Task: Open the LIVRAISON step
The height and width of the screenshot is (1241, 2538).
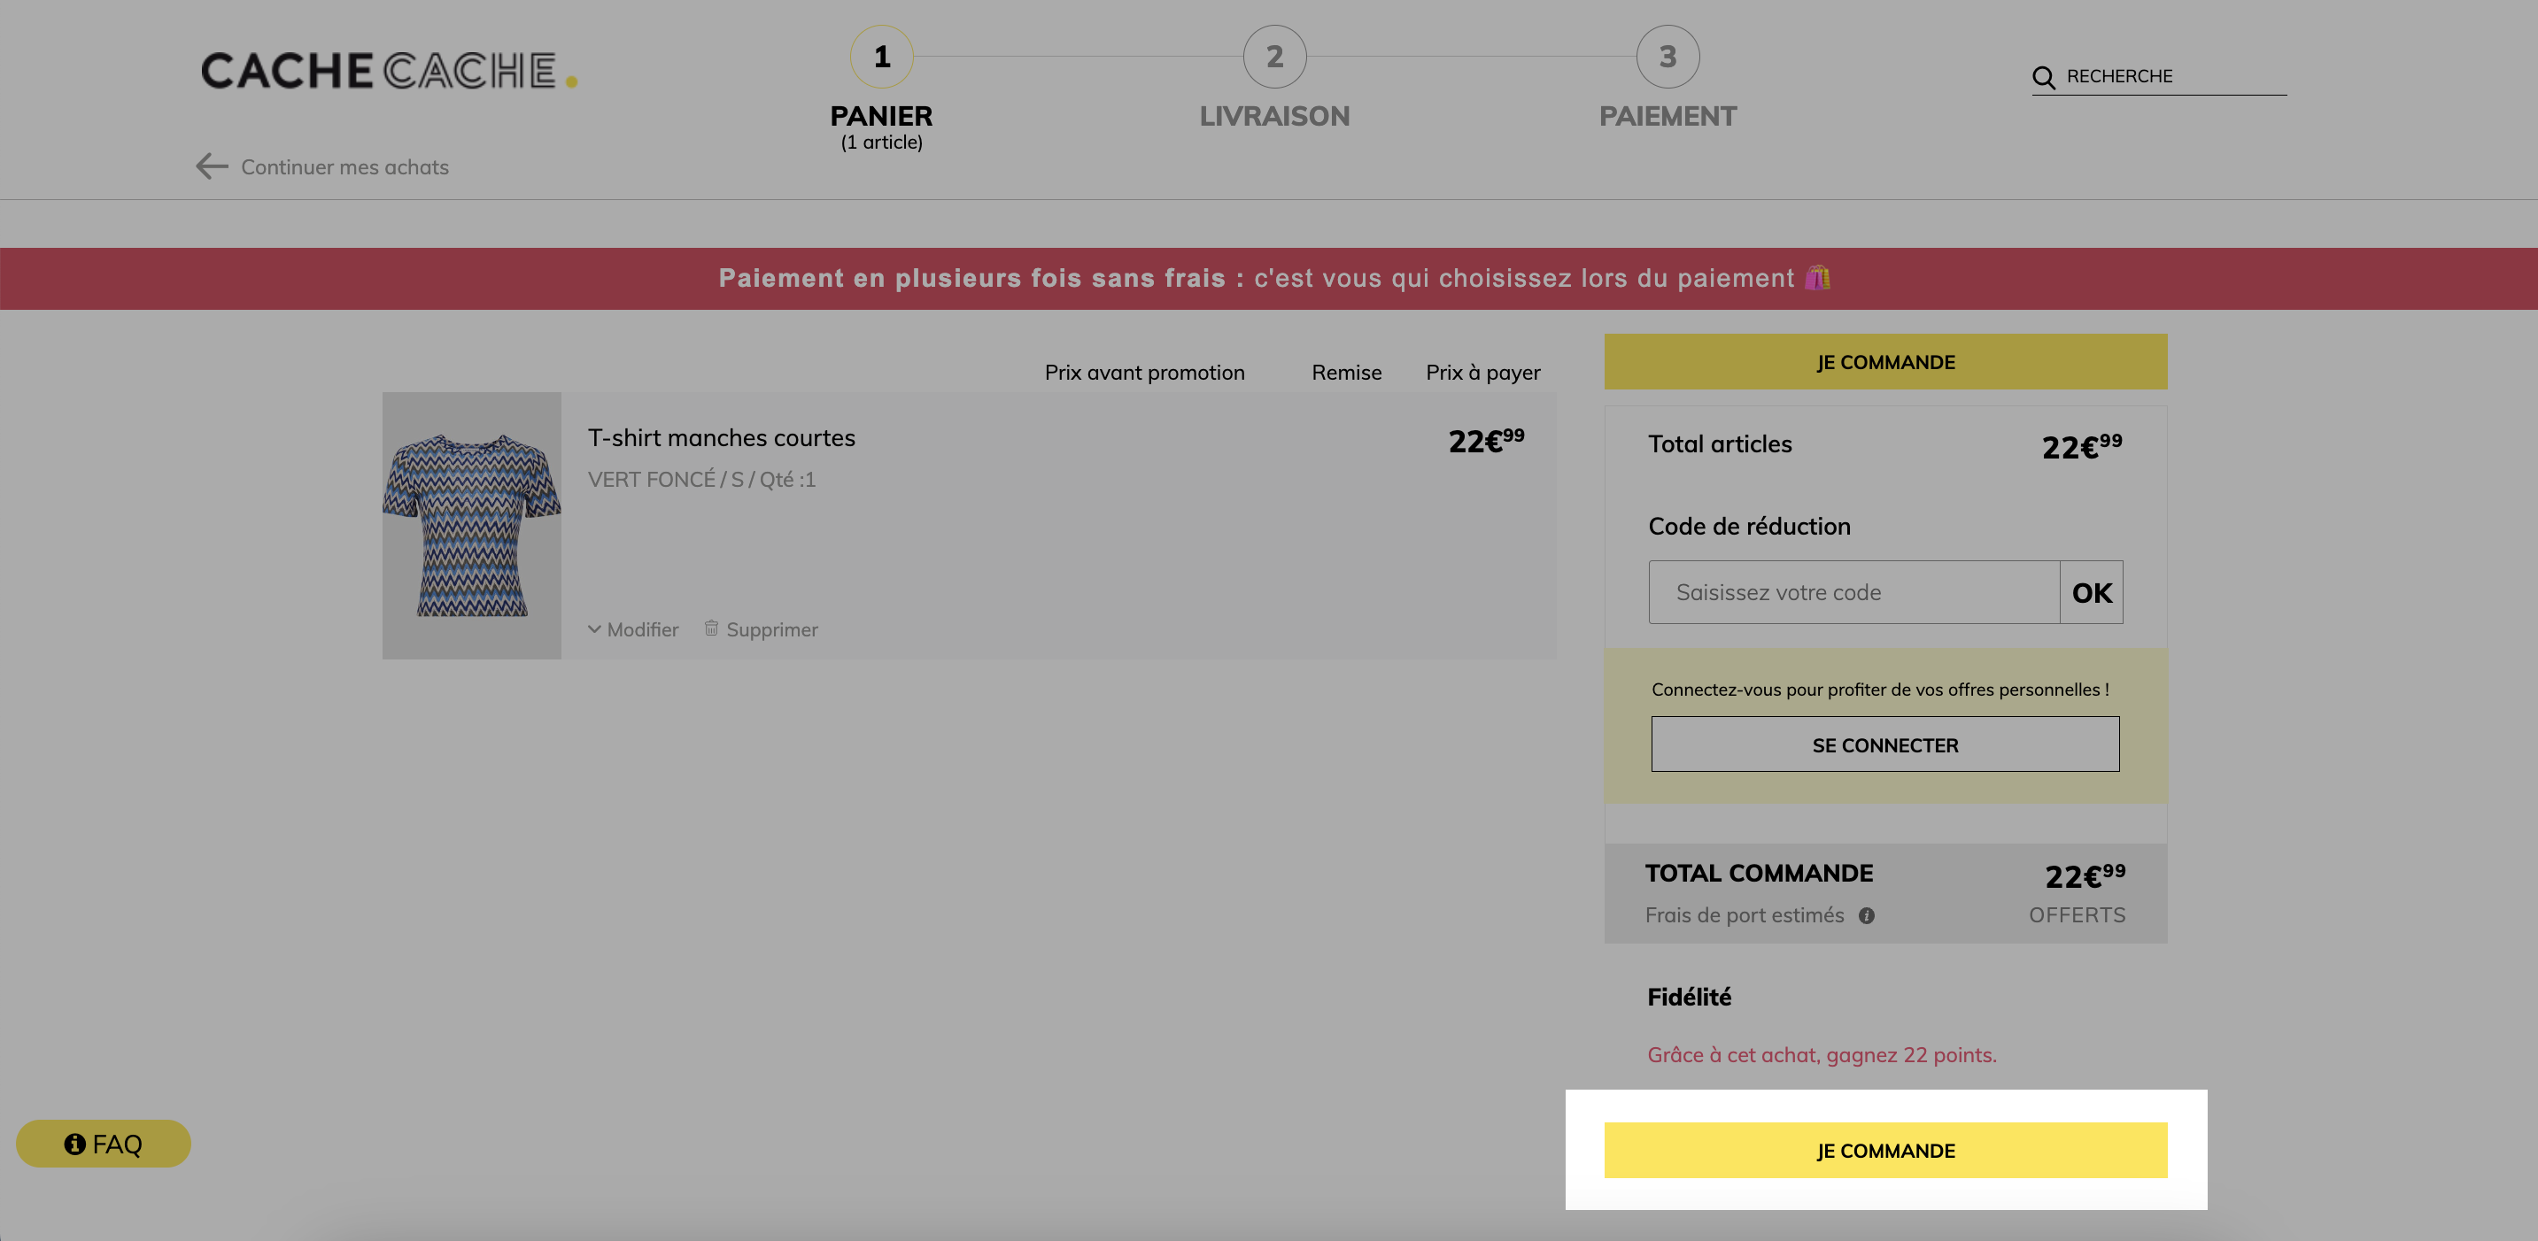Action: click(1275, 115)
